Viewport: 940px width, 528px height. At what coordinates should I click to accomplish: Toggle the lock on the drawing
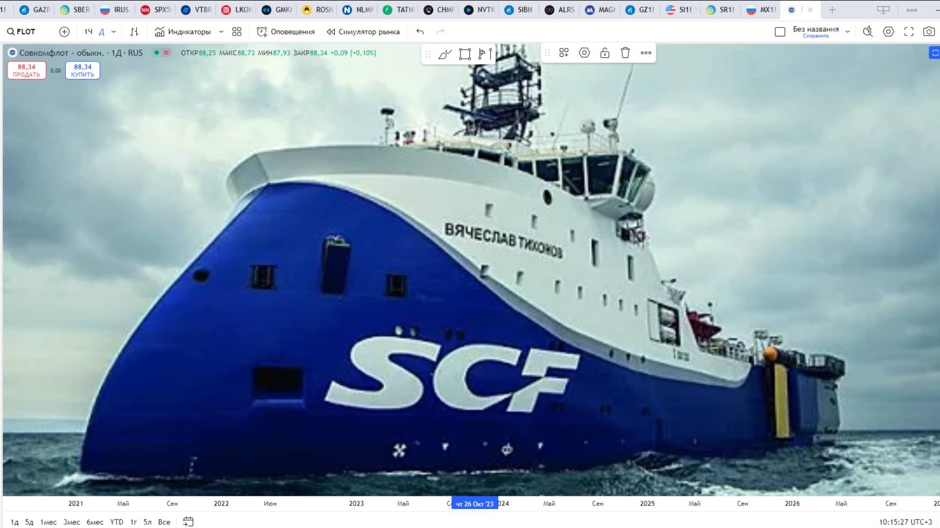pos(605,53)
